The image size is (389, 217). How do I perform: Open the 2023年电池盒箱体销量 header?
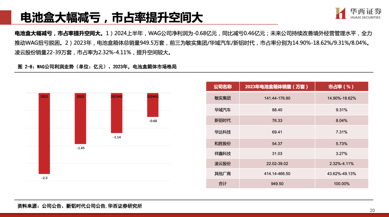277,86
